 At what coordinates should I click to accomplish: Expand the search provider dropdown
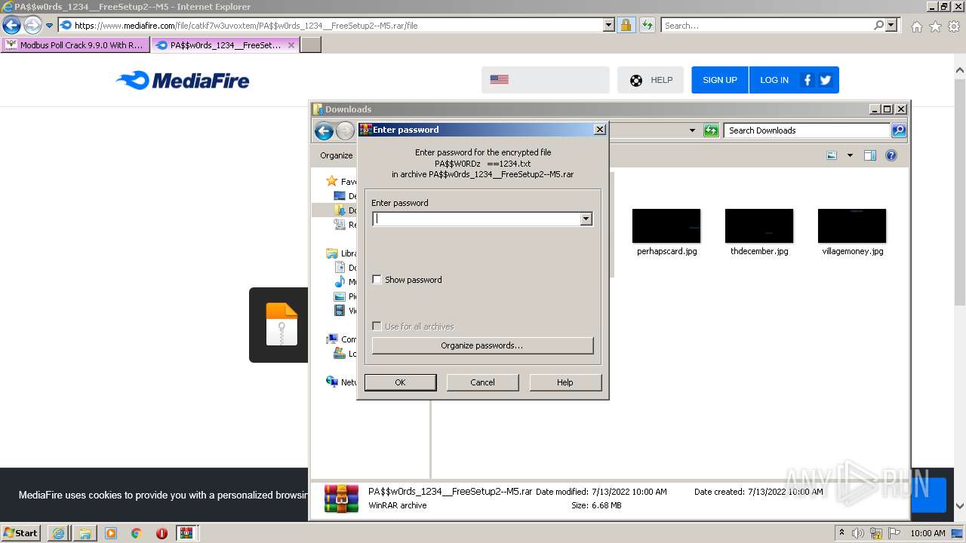(x=891, y=25)
